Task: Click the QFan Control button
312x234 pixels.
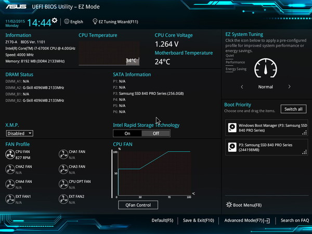Action: (x=138, y=205)
